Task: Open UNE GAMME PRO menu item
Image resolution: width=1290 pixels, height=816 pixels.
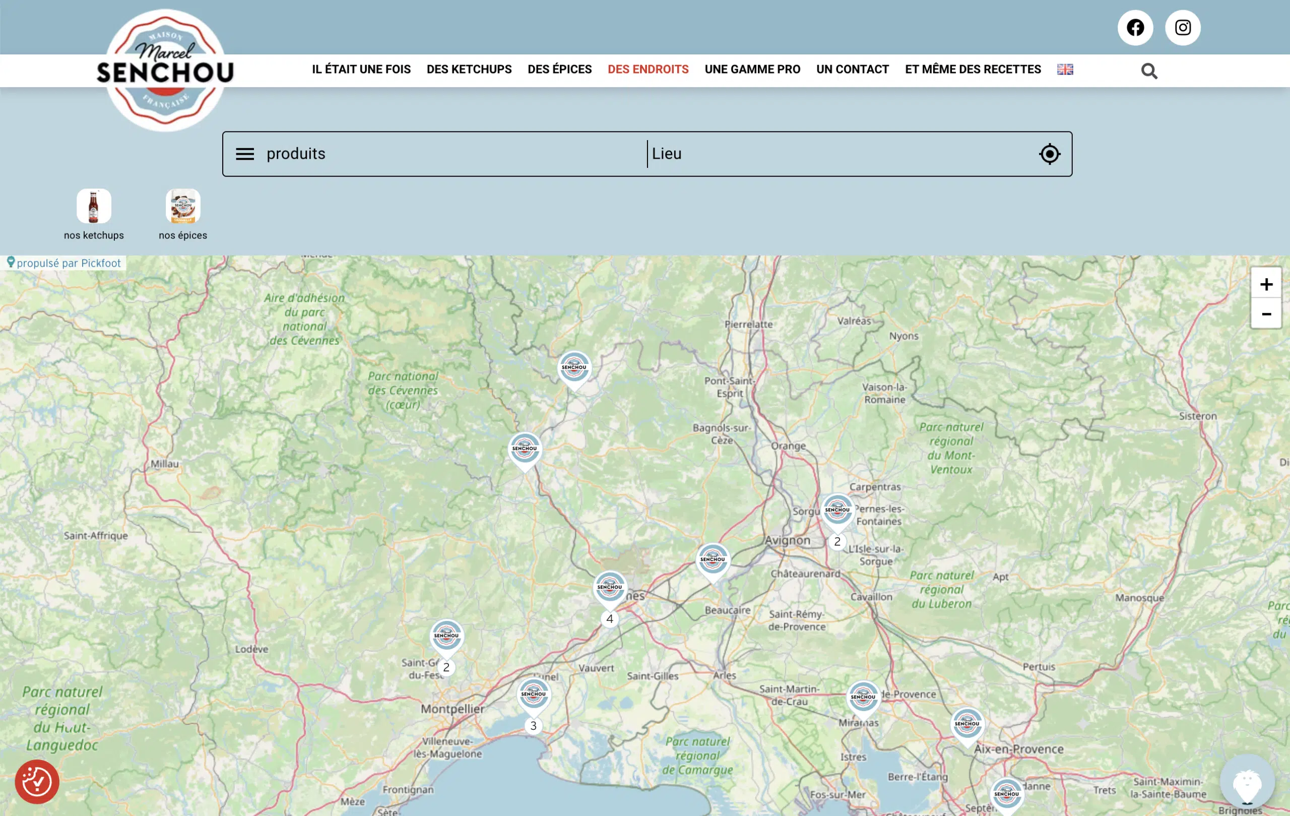Action: point(752,69)
